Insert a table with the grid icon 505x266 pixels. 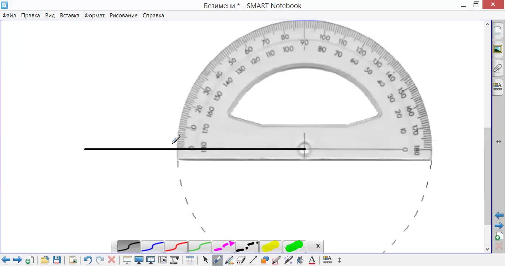[190, 260]
